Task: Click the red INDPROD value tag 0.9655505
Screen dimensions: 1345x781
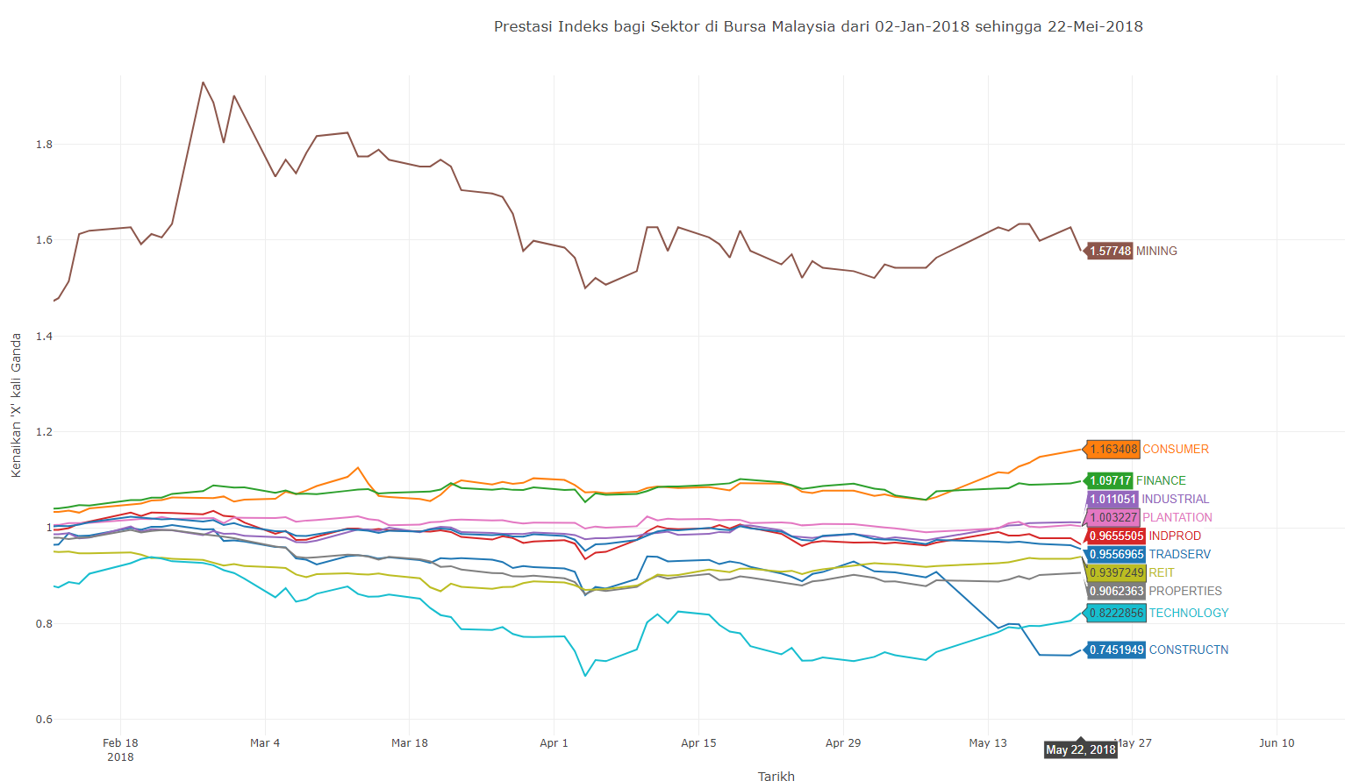Action: click(x=1116, y=536)
